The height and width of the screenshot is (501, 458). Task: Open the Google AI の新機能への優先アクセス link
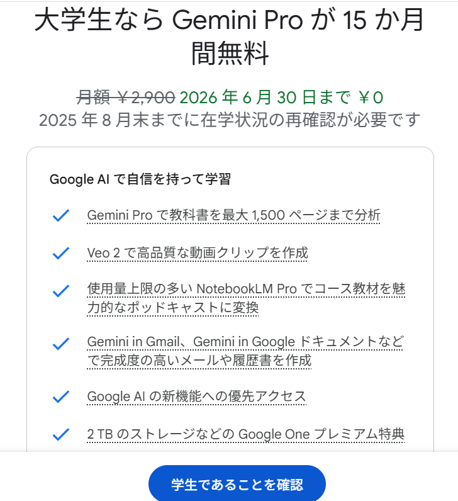196,396
